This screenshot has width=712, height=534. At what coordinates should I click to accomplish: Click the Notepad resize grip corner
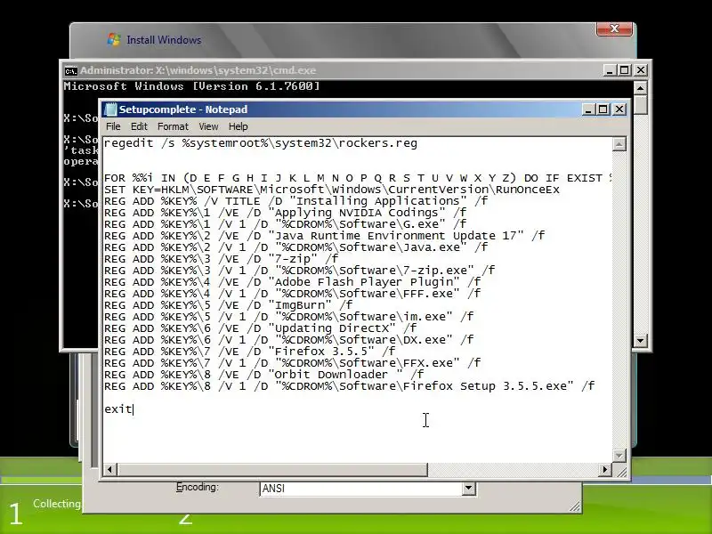click(x=620, y=472)
